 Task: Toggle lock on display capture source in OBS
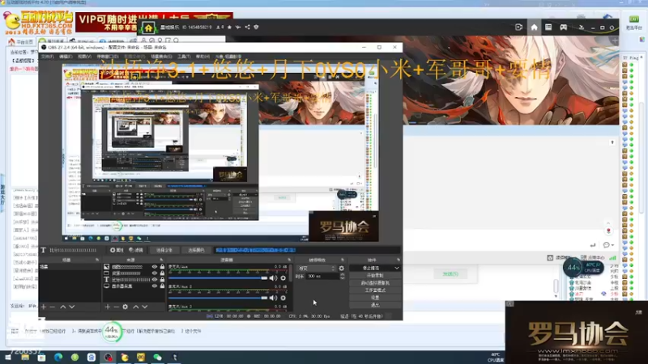[162, 286]
